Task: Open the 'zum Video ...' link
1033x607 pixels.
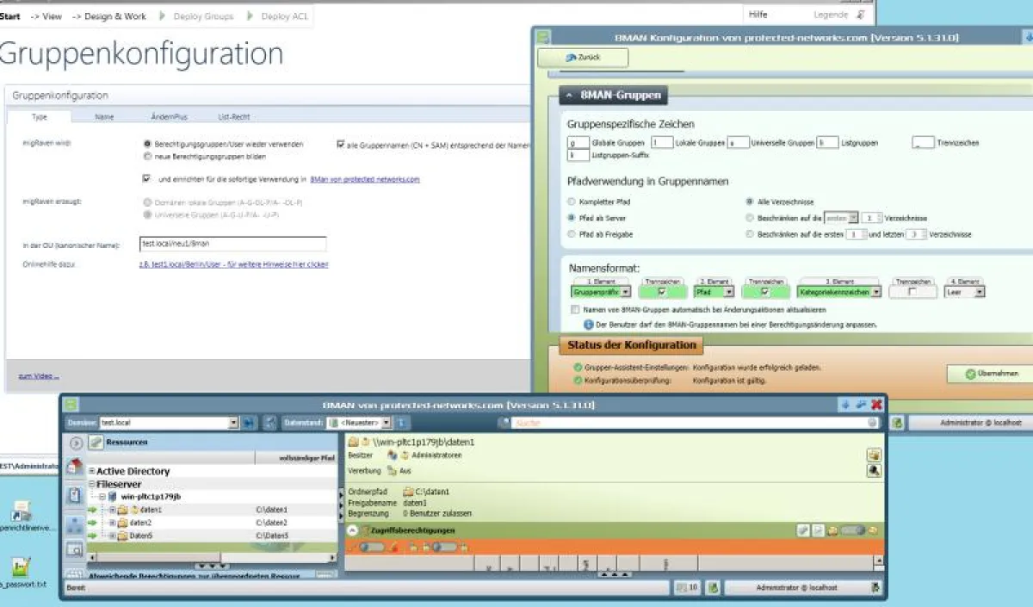Action: [x=39, y=375]
